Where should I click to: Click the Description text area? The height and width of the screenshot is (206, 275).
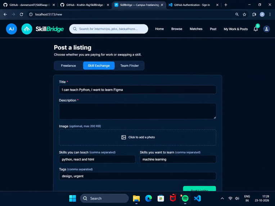point(137,111)
